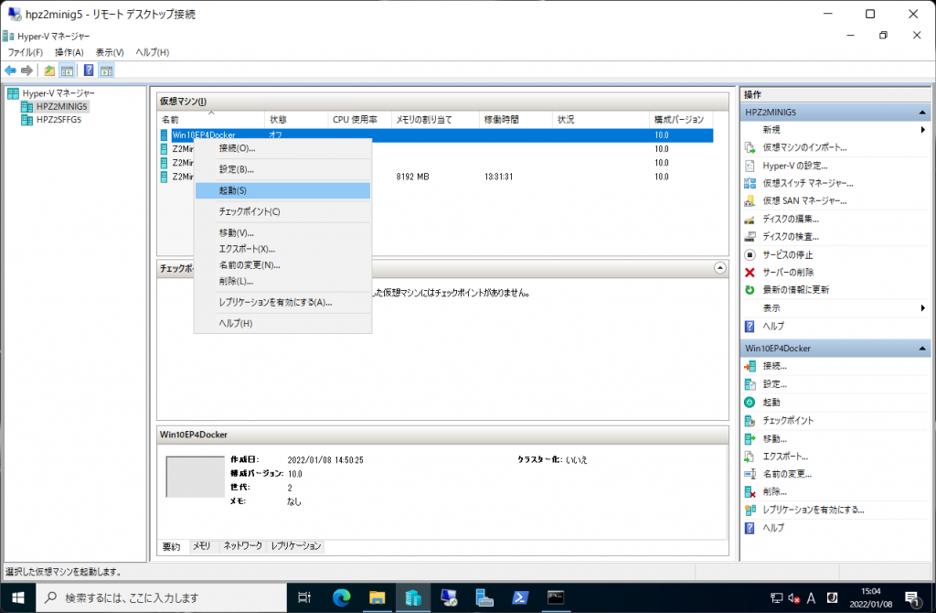This screenshot has height=613, width=936.
Task: Click the blue Help icon in the toolbar
Action: (x=89, y=70)
